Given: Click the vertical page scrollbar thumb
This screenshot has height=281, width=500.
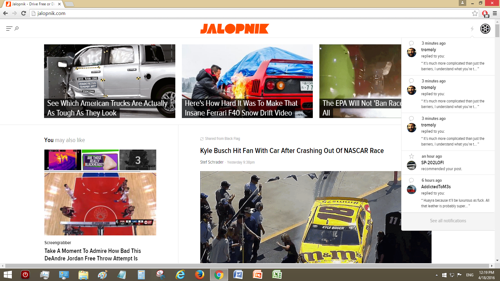Looking at the screenshot, I should (497, 31).
